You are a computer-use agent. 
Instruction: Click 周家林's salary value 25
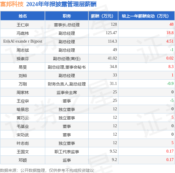pos(115,92)
